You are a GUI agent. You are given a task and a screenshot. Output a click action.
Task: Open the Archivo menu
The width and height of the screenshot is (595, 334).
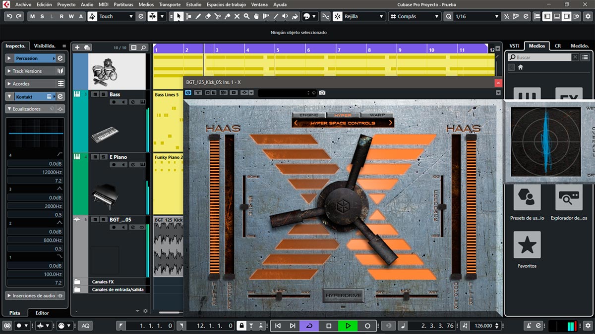23,4
